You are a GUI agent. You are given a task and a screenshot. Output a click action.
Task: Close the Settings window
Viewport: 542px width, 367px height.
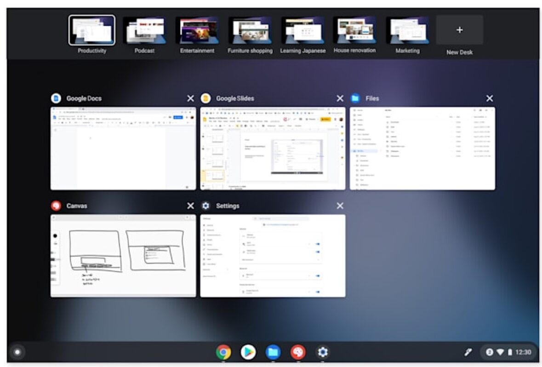click(340, 206)
